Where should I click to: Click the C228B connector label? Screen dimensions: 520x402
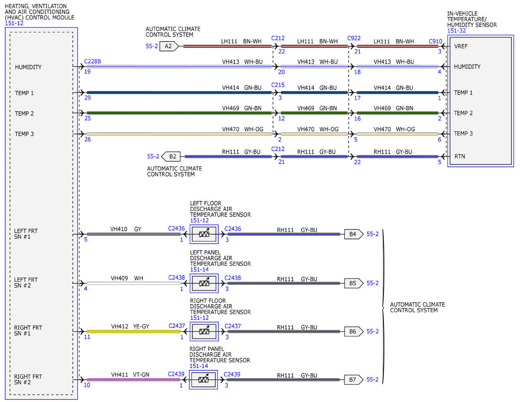tap(92, 62)
